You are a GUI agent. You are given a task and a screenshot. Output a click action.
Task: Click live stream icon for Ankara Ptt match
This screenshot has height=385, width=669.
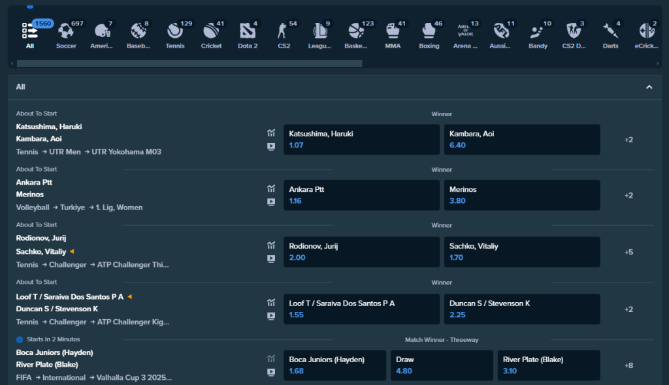click(x=271, y=202)
